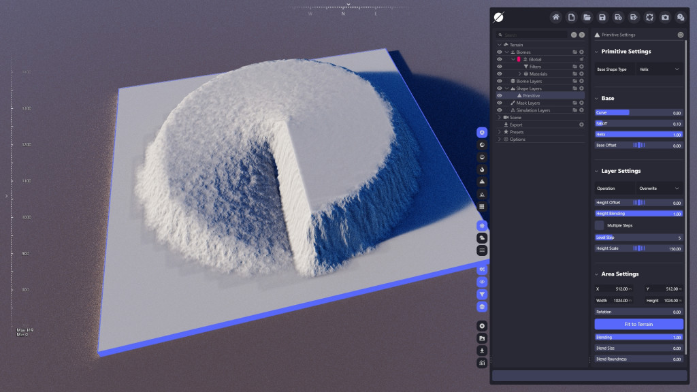This screenshot has width=697, height=392.
Task: Click the funnel filter icon in viewport toolbar
Action: pyautogui.click(x=482, y=294)
